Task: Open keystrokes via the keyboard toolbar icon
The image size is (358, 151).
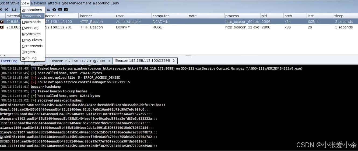Action: pyautogui.click(x=60, y=9)
